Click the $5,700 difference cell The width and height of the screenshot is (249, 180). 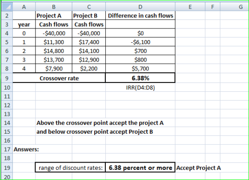click(x=141, y=69)
